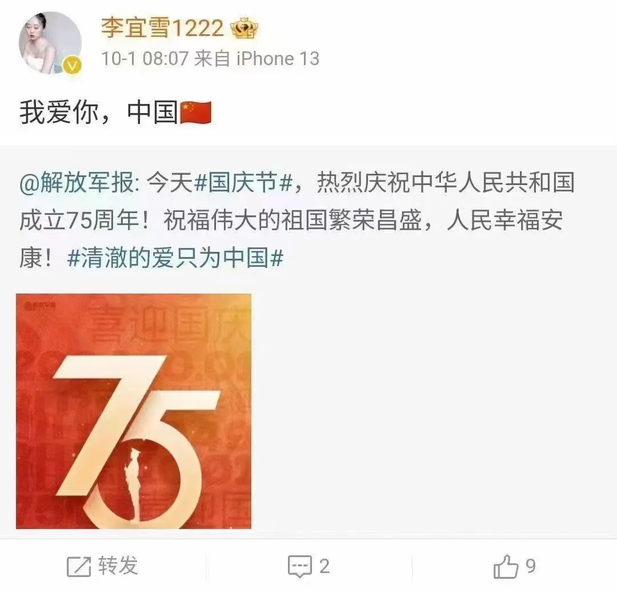Open the reposted 解放军报 post body text

[x=297, y=221]
